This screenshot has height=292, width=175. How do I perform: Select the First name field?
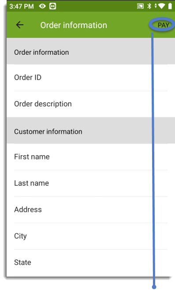click(91, 157)
